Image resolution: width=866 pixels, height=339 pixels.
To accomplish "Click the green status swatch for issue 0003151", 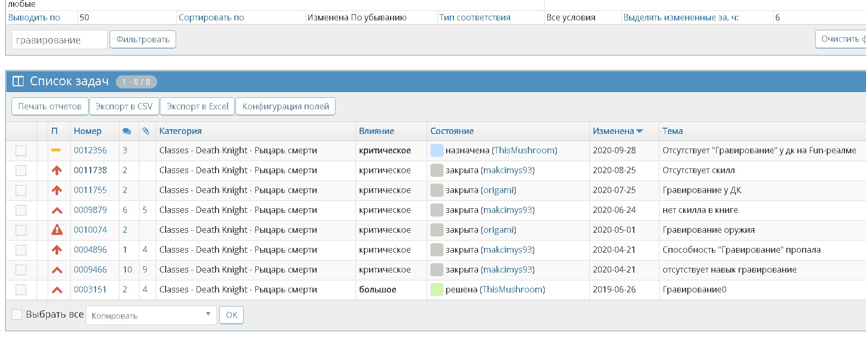I will coord(436,290).
